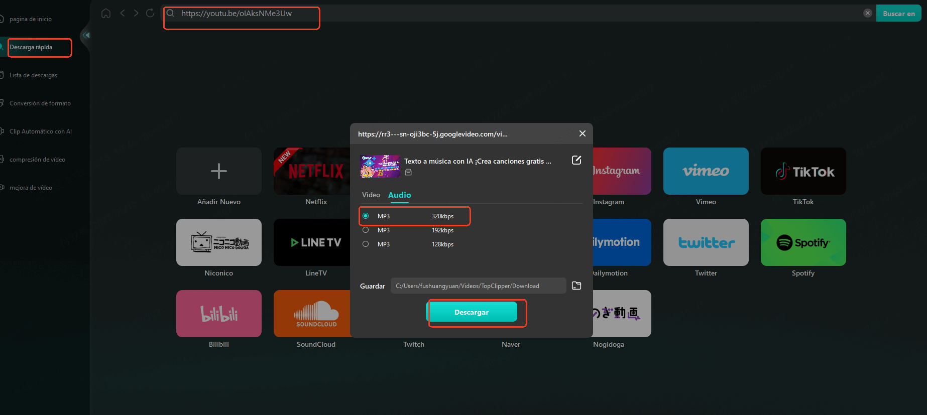The image size is (927, 415).
Task: Collapse the sidebar with the arrow handle
Action: click(86, 35)
